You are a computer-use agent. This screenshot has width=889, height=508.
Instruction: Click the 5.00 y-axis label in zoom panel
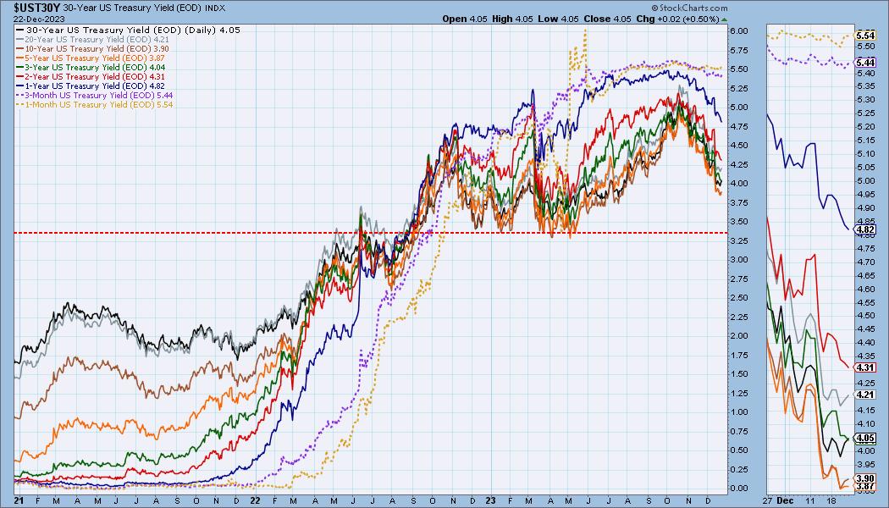click(865, 181)
